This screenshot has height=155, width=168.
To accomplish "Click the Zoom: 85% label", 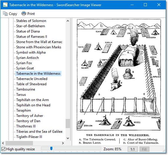I will [112, 149].
